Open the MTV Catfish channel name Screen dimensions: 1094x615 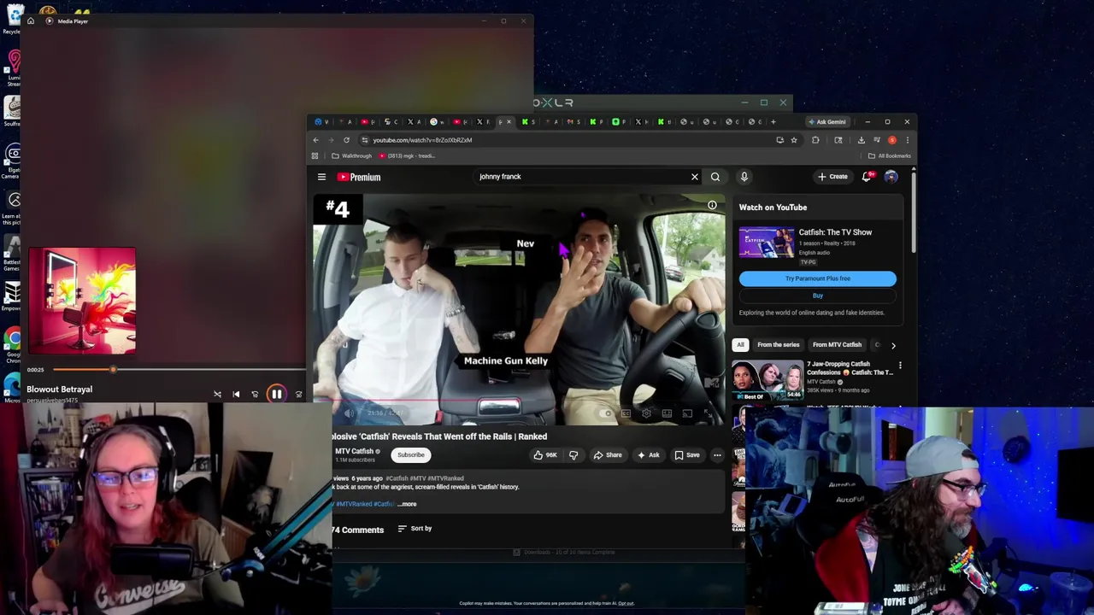(354, 451)
